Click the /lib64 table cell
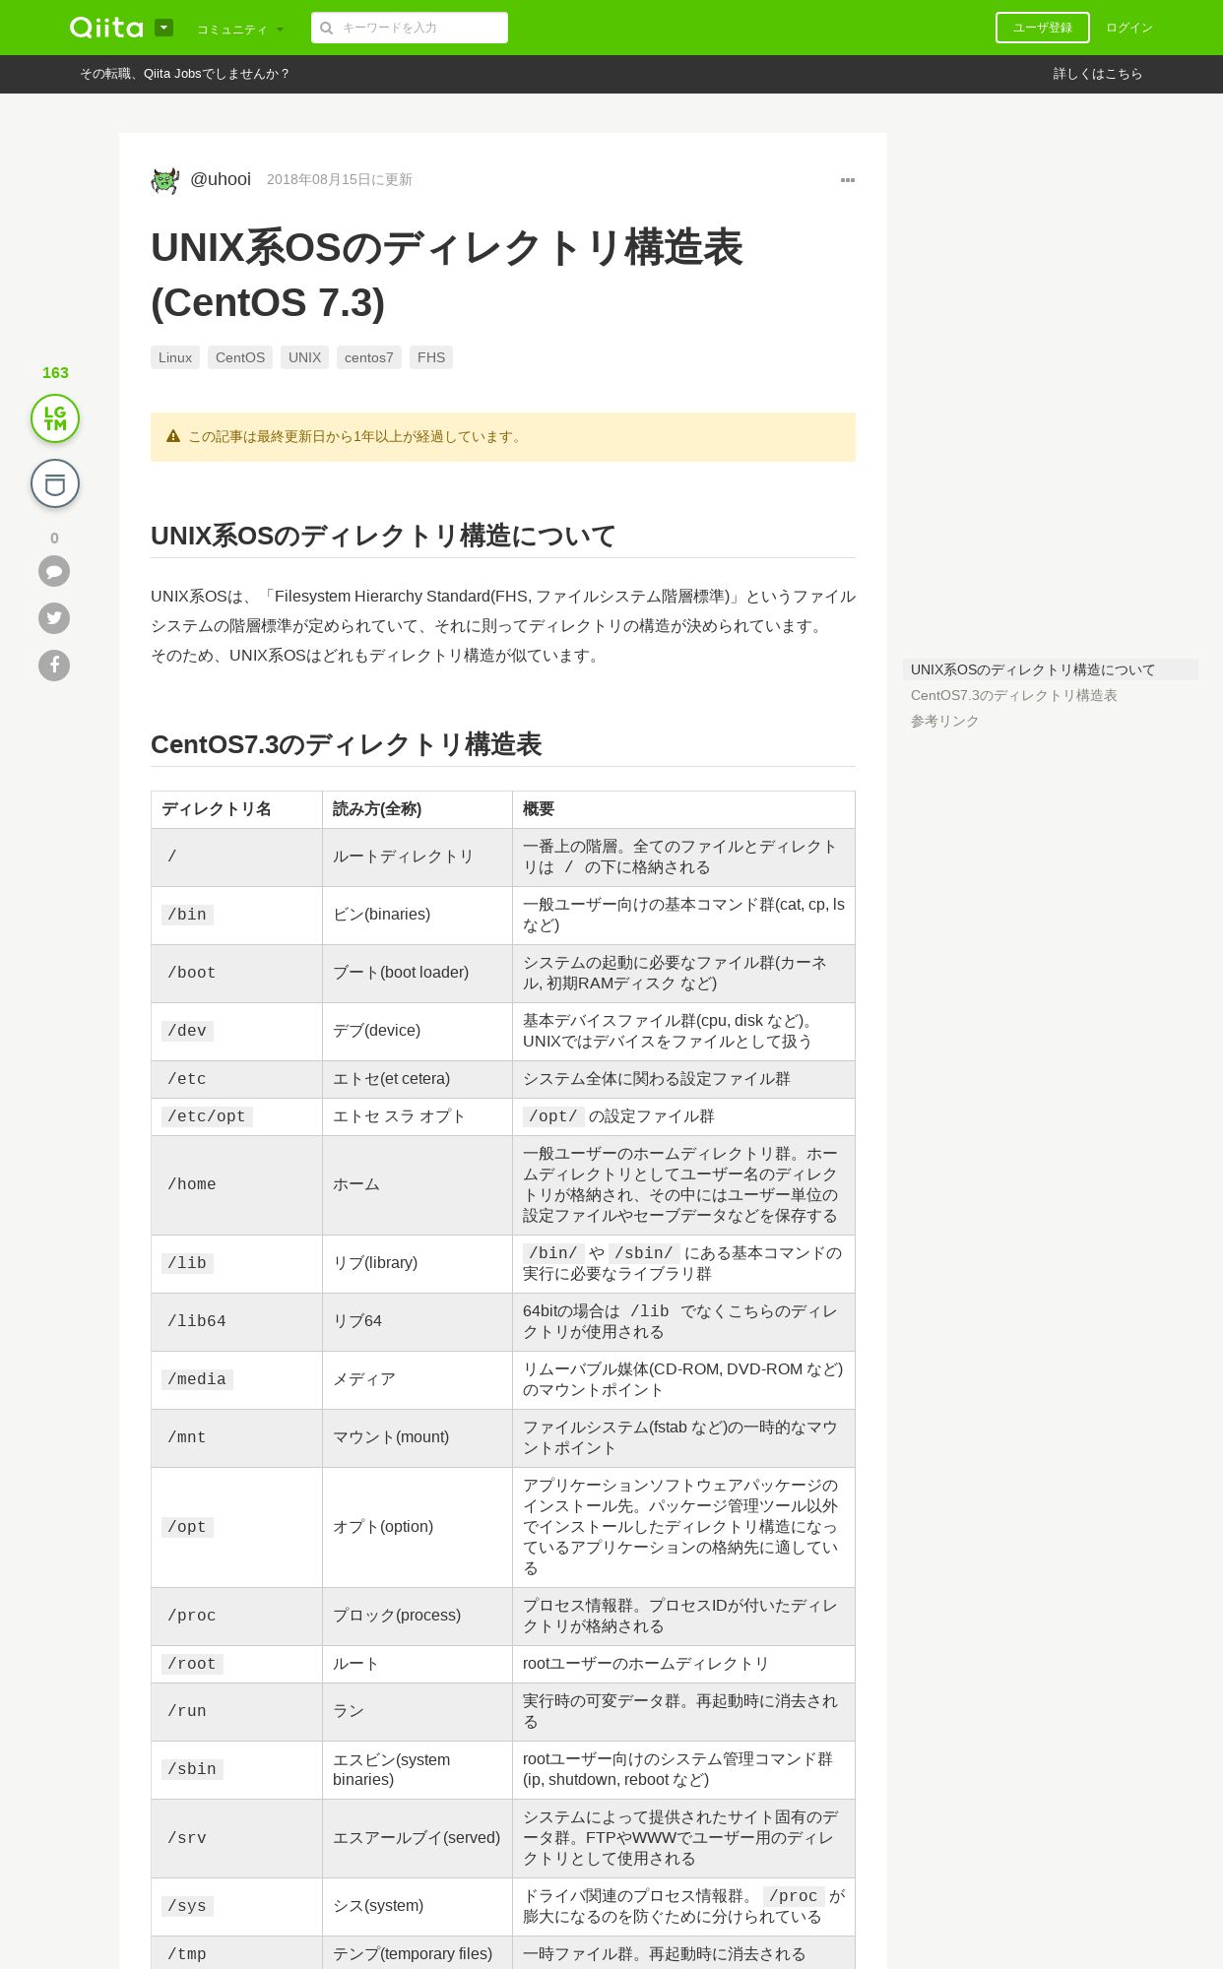The width and height of the screenshot is (1223, 1969). pos(237,1321)
